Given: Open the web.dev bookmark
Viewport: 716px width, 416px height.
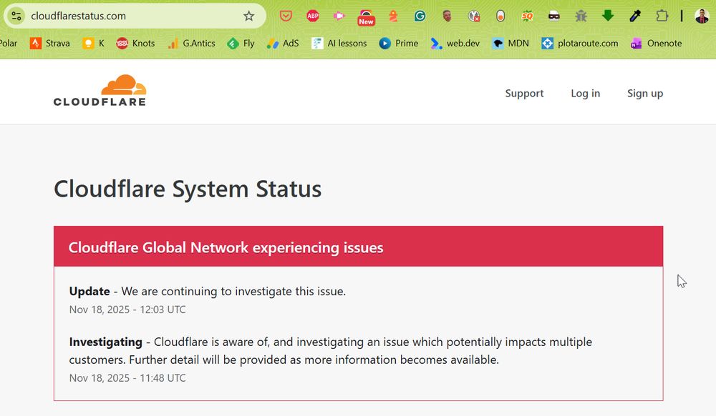Looking at the screenshot, I should coord(457,43).
